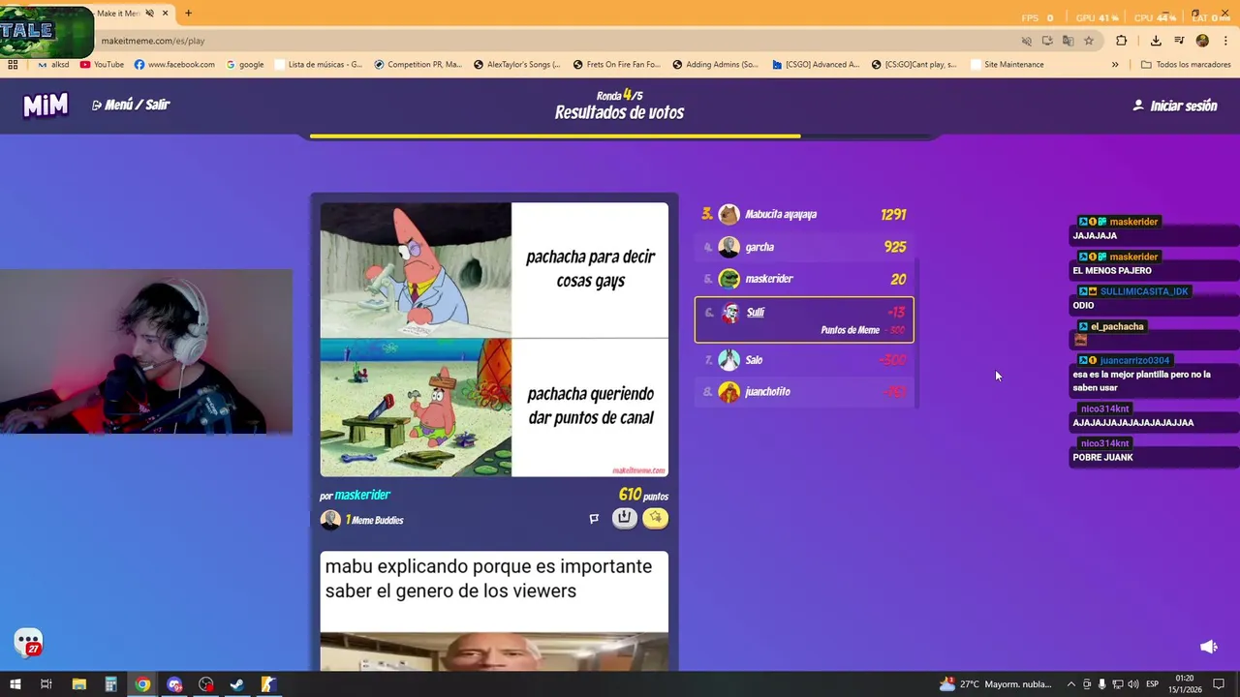Open the google bookmark
Viewport: 1240px width, 697px height.
tap(245, 65)
